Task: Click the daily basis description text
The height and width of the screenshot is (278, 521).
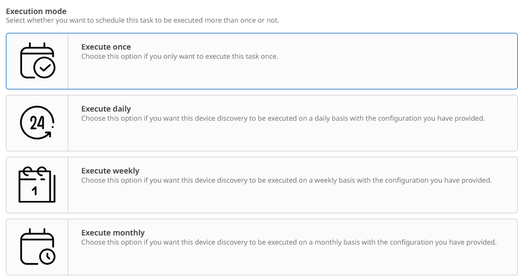Action: [x=283, y=118]
